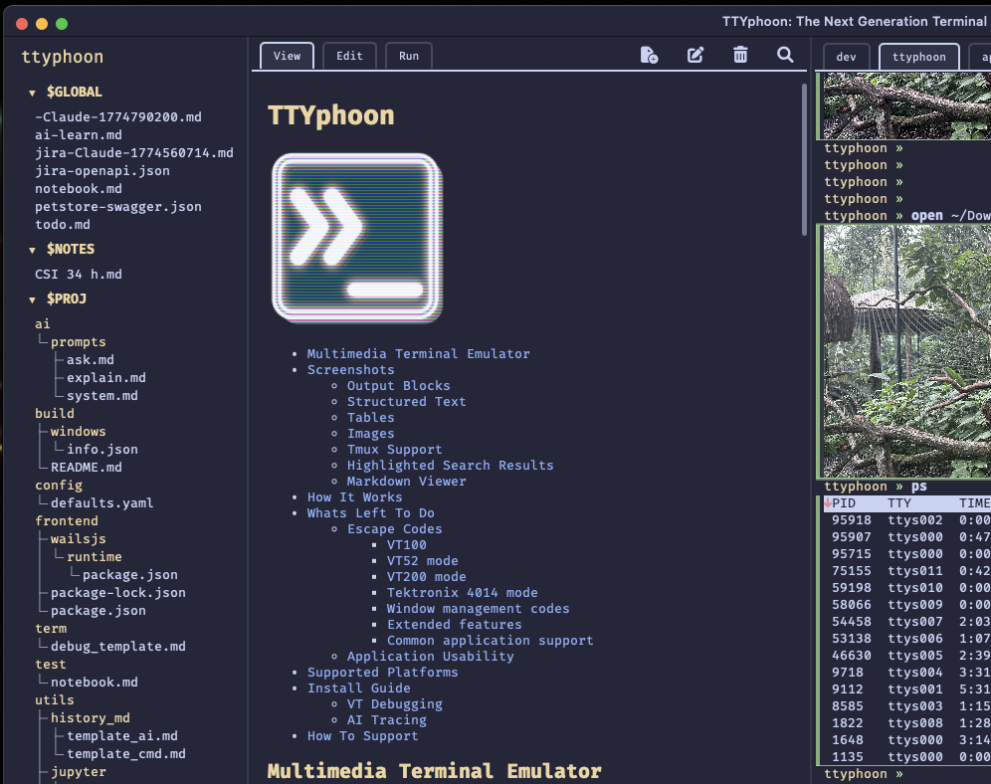Click the large forest image in terminal

[907, 351]
